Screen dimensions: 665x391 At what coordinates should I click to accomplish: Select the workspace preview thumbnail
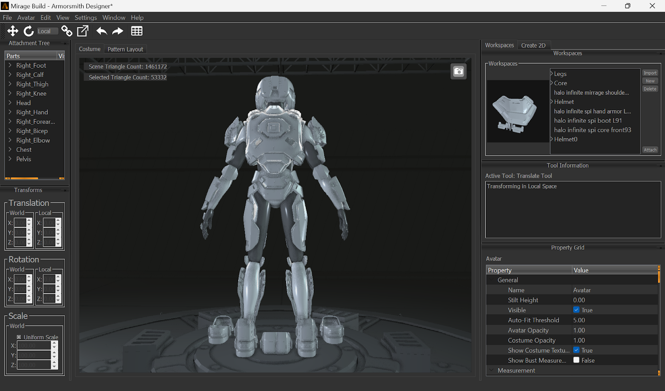click(x=517, y=111)
